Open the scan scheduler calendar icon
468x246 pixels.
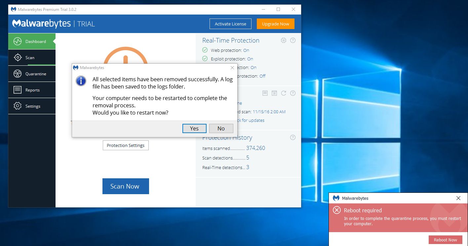coord(274,93)
